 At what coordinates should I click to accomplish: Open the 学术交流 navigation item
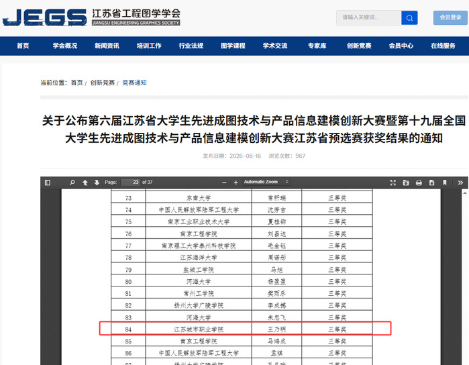(275, 46)
